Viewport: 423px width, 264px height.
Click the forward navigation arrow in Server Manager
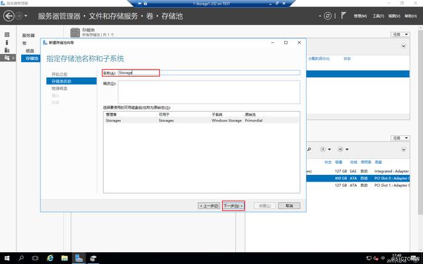19,16
